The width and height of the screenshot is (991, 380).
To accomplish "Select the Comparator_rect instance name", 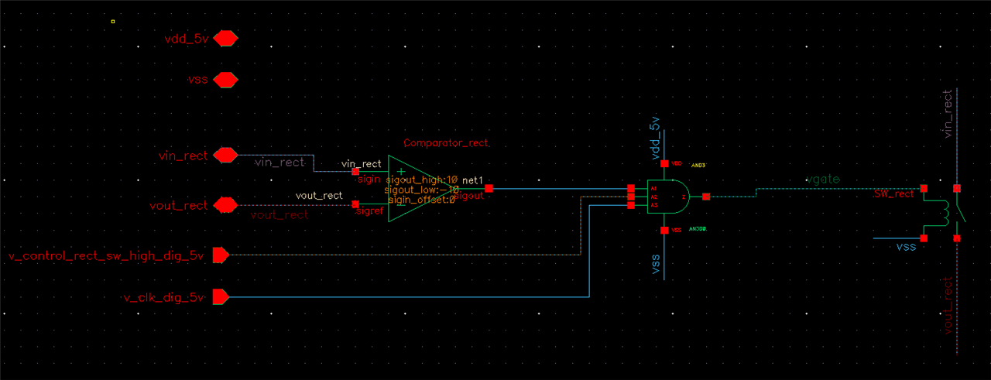I will tap(446, 144).
